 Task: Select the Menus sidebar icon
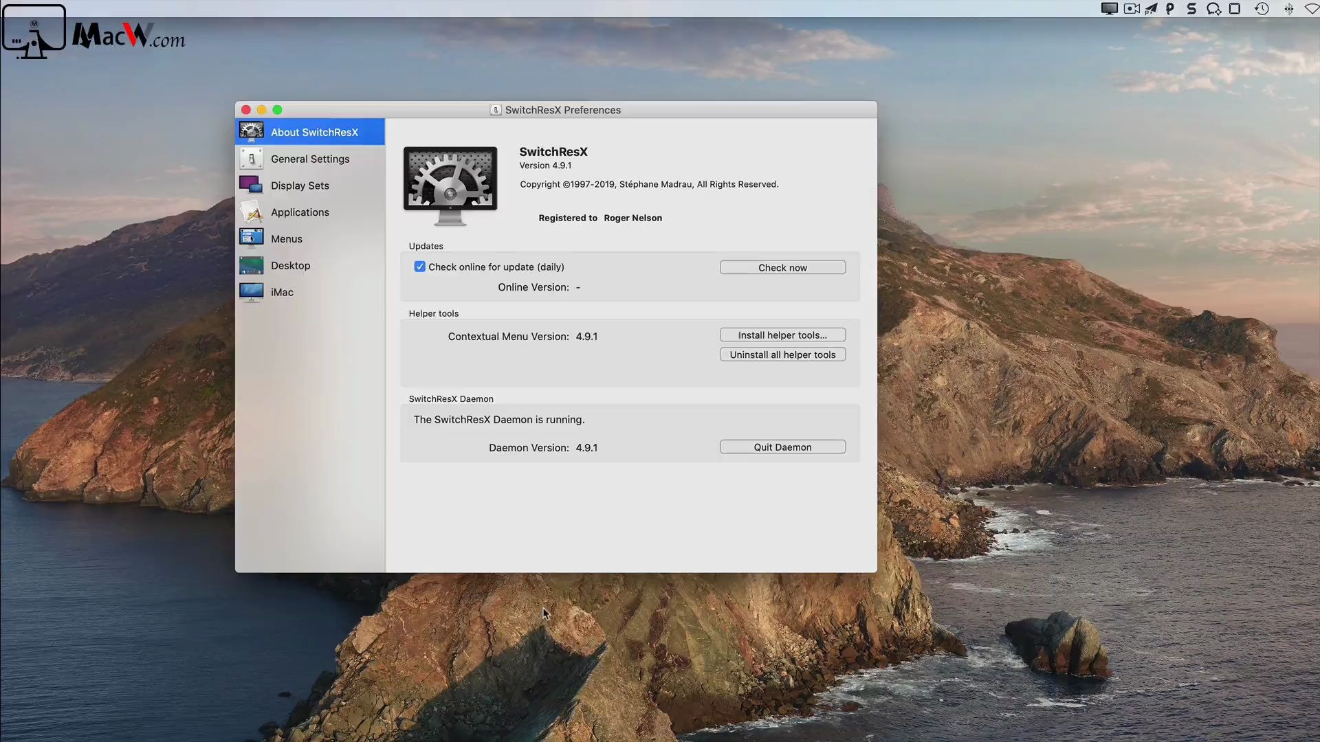point(250,238)
